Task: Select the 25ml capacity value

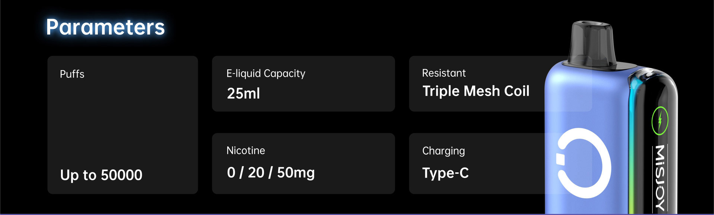Action: click(243, 93)
